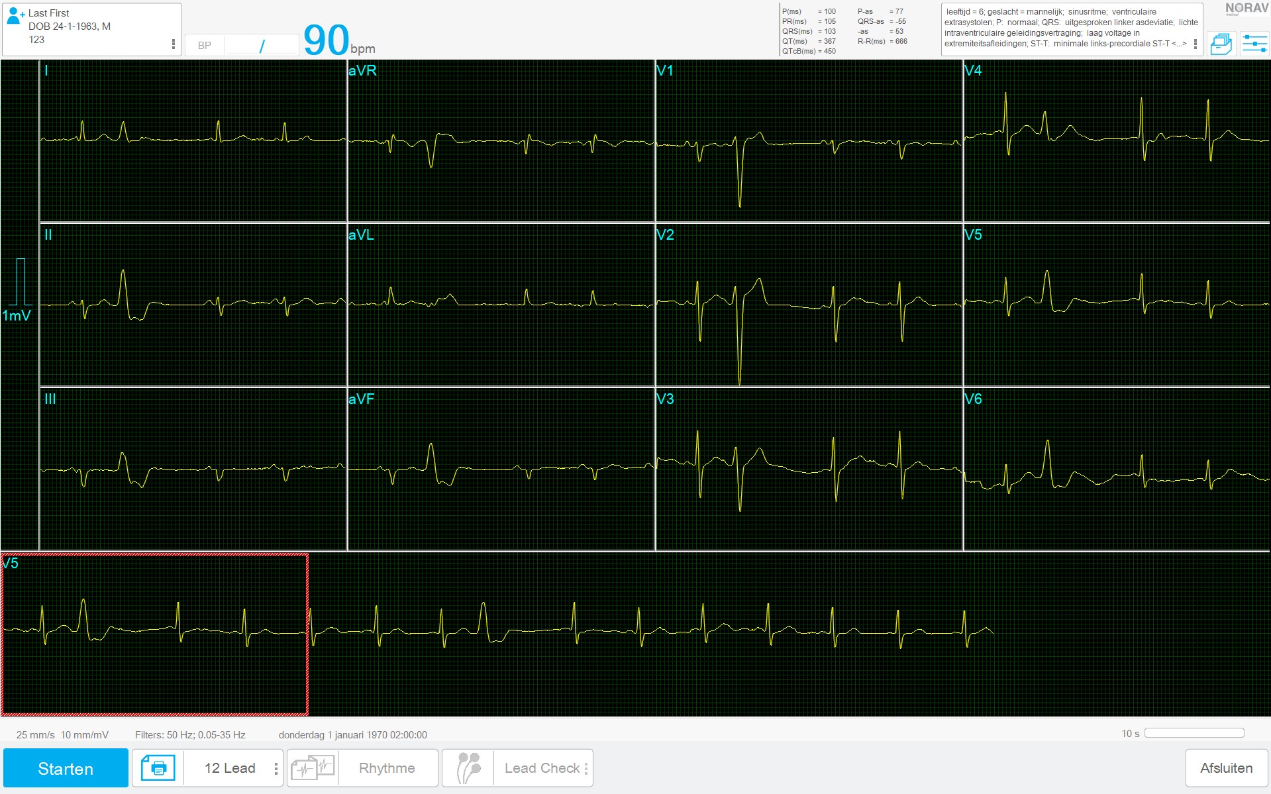Click the add-patient icon on the patient card
This screenshot has width=1271, height=794.
tap(15, 16)
